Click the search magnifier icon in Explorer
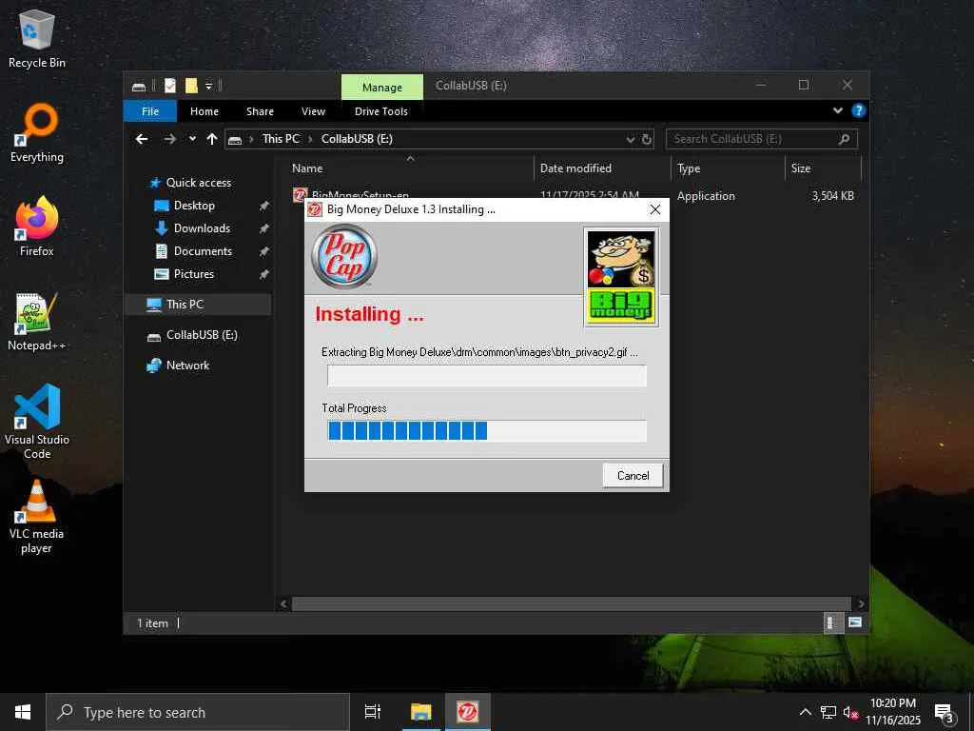The width and height of the screenshot is (974, 731). (x=845, y=139)
